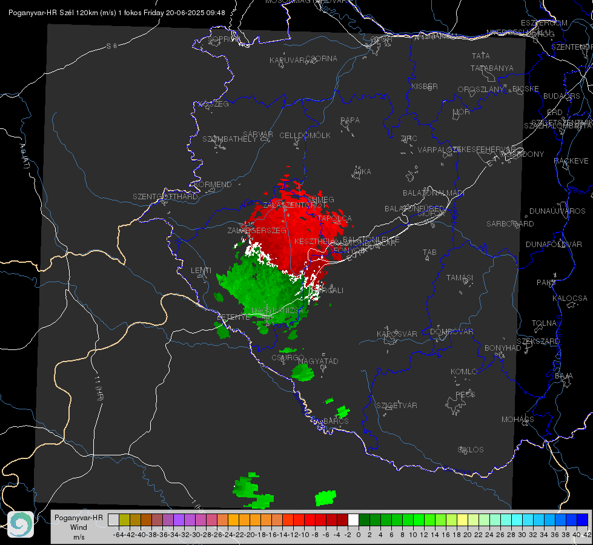Select the BAJA city label

pyautogui.click(x=564, y=376)
